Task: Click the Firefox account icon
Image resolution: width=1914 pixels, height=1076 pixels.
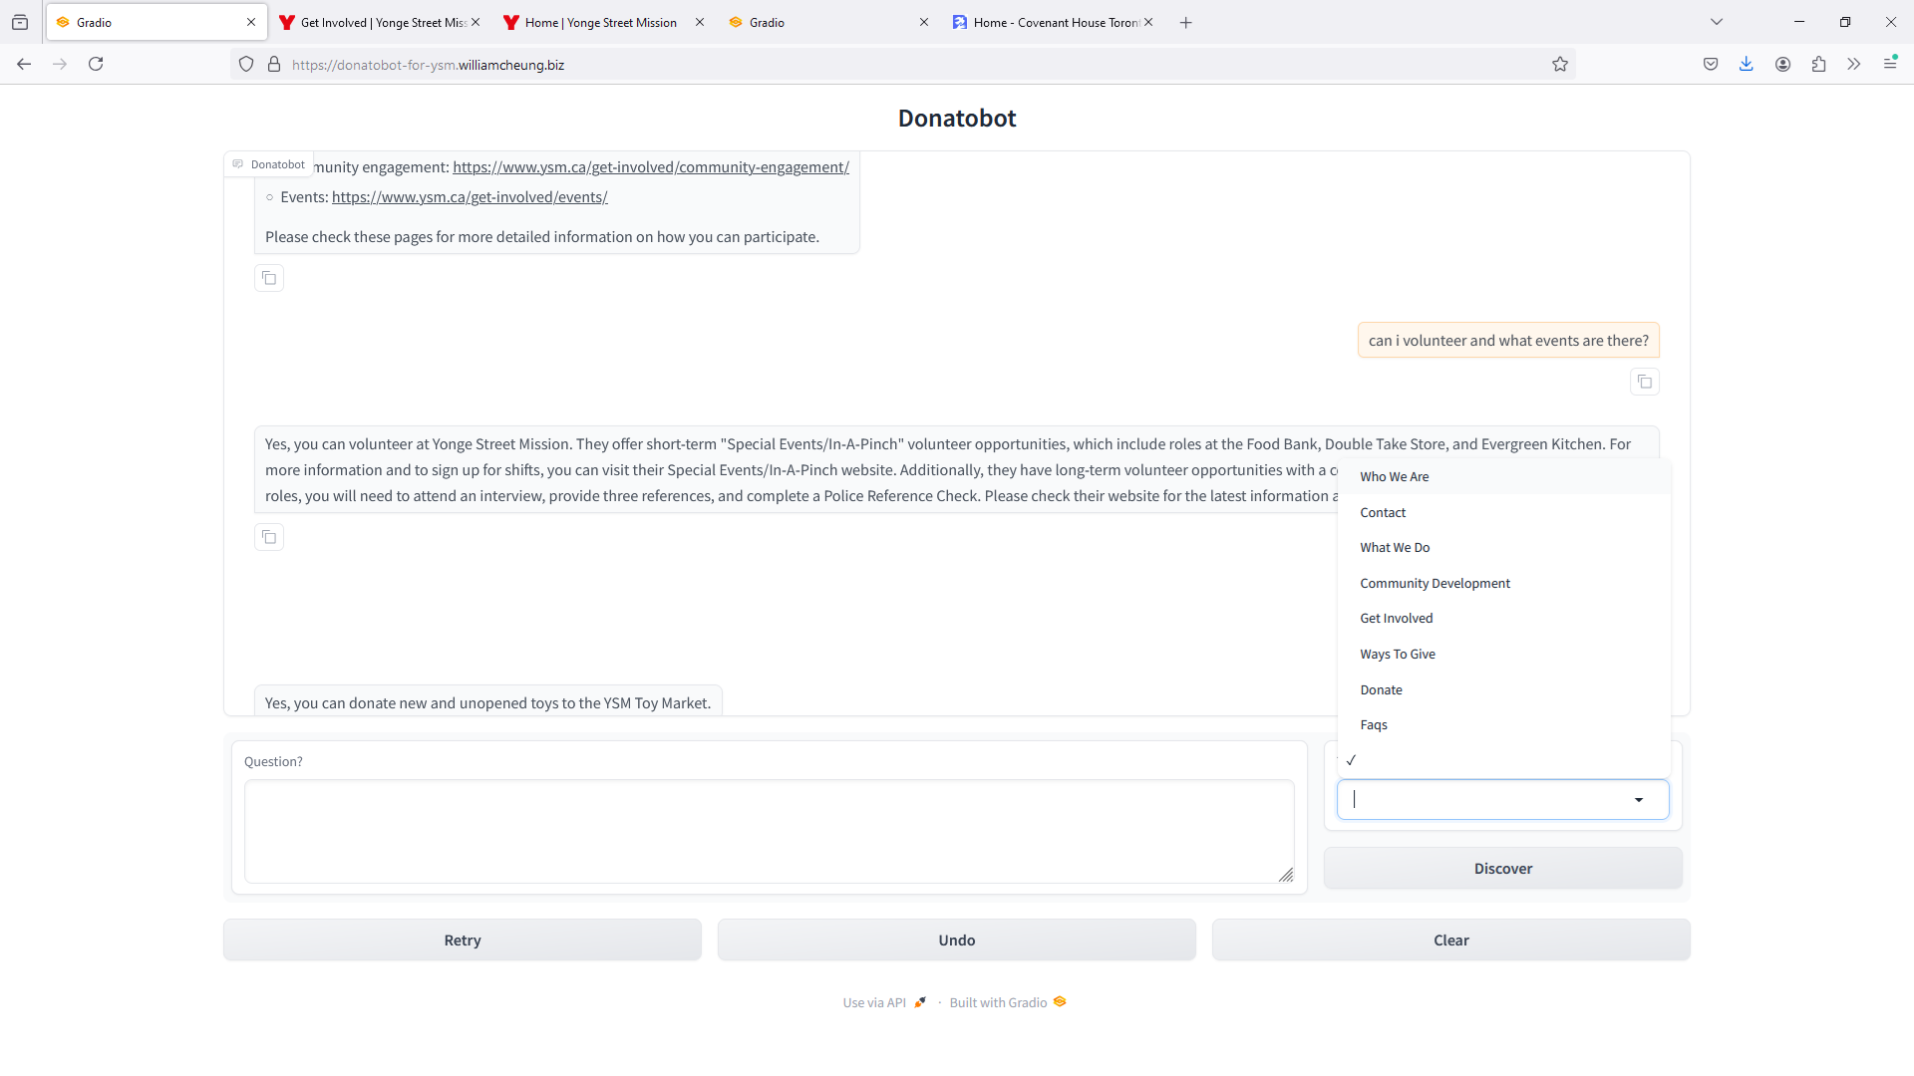Action: point(1782,65)
